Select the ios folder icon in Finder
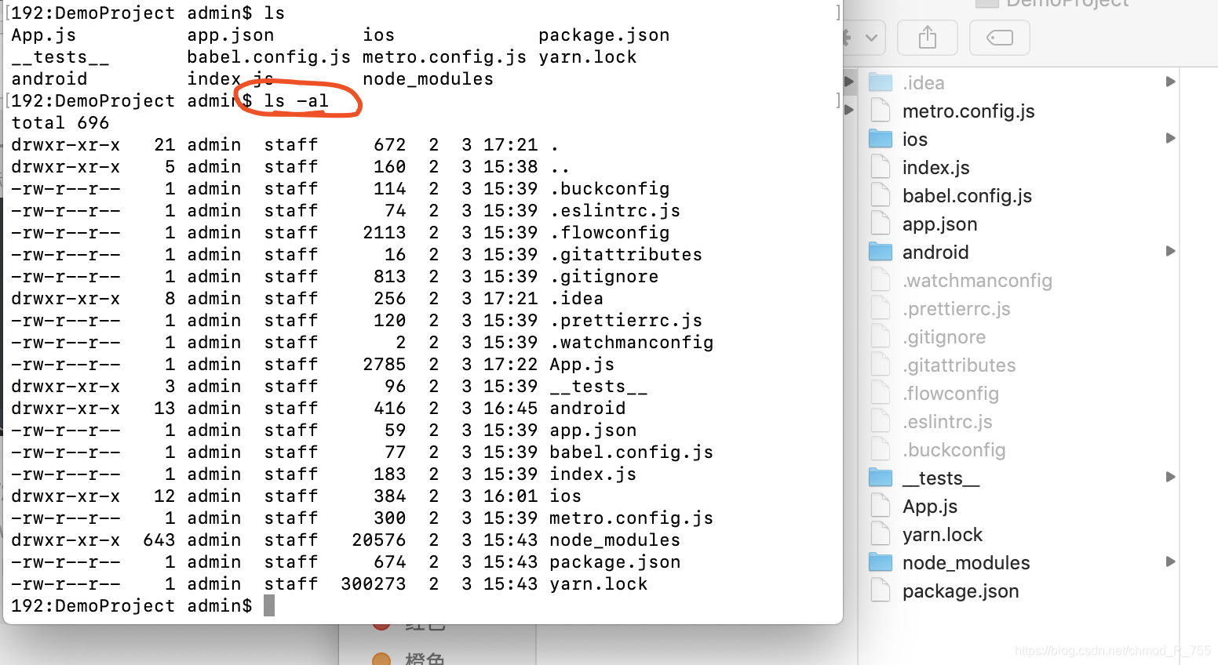Screen dimensions: 1218x665 (x=881, y=139)
